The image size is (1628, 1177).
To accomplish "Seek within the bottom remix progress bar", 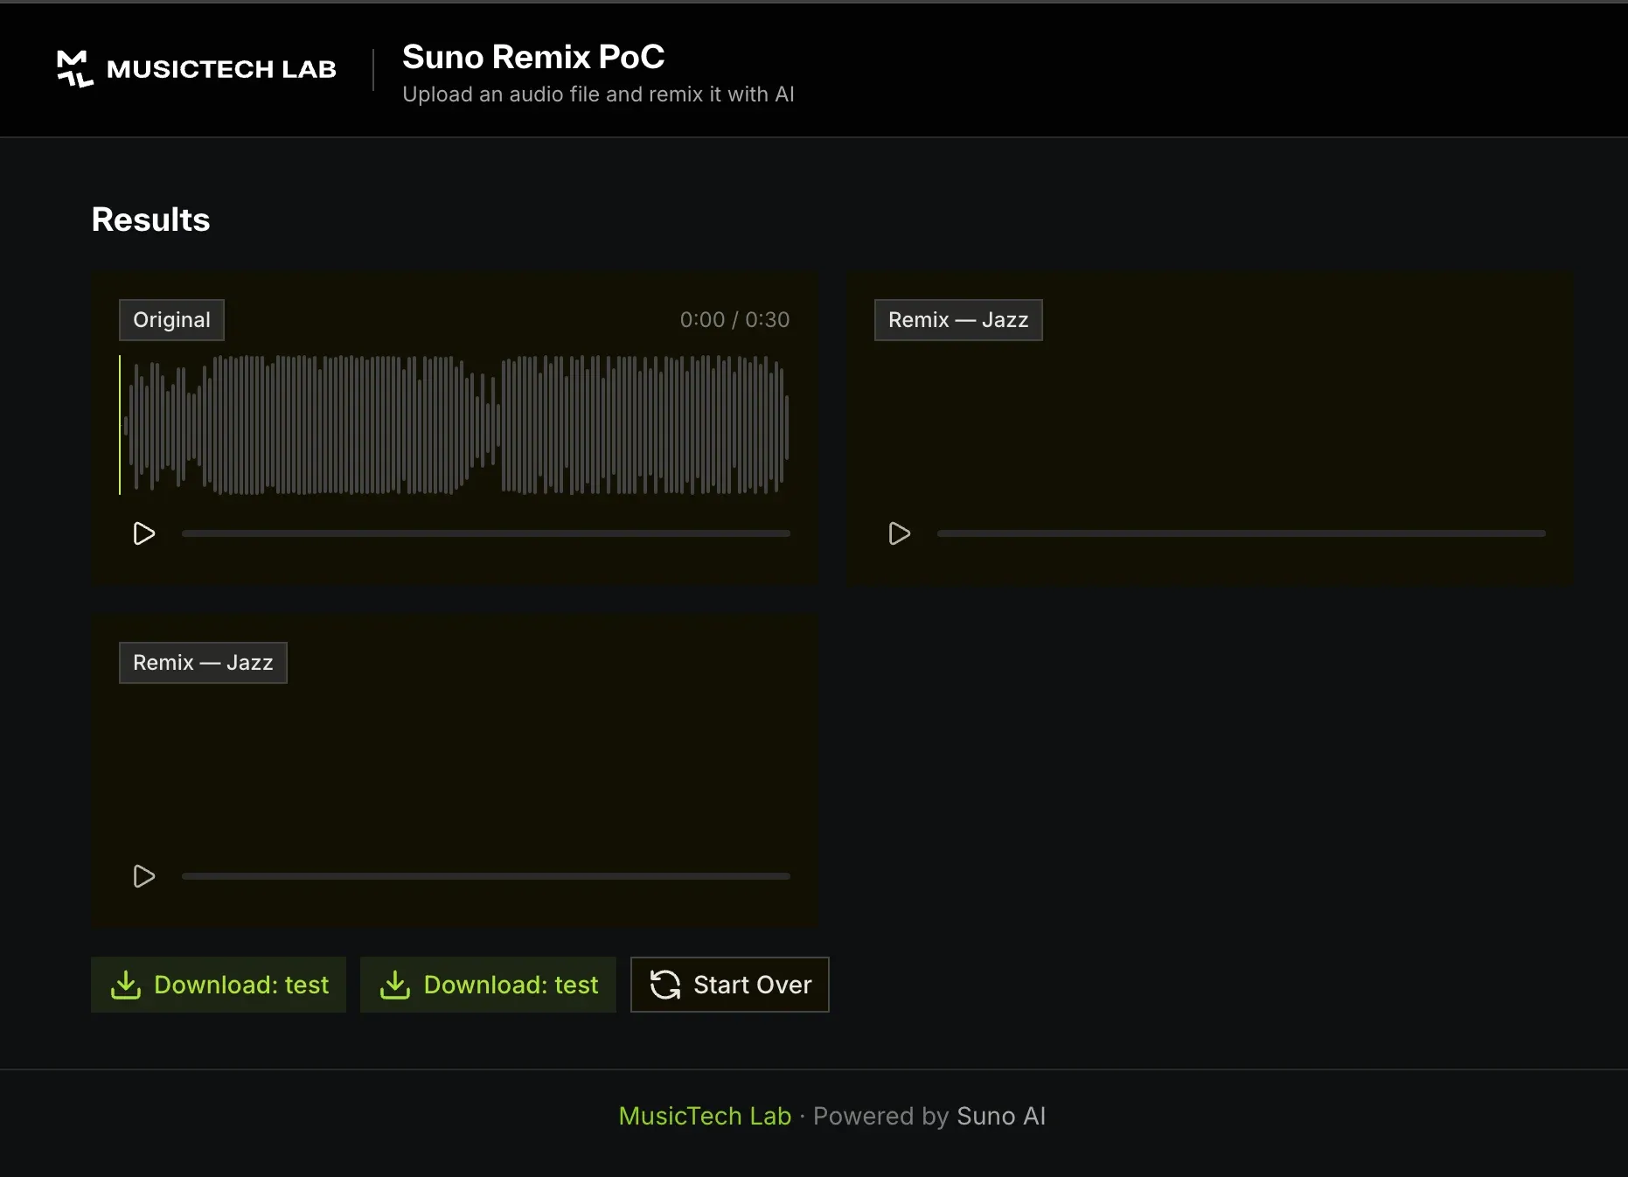I will point(486,876).
